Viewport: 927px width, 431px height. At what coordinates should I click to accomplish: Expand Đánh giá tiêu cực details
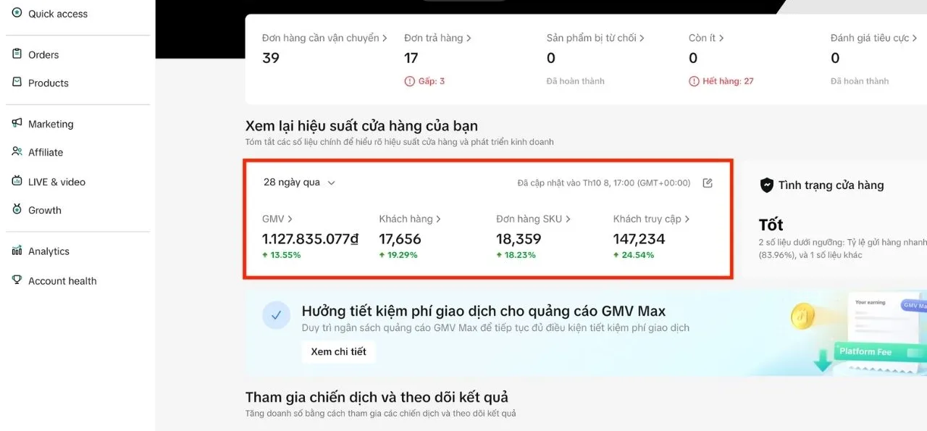874,38
